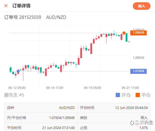Click the 06-19 05:00 time axis label
Image resolution: width=155 pixels, height=131 pixels.
click(92, 88)
